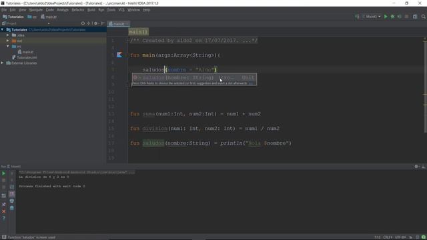
Task: Click the "Process finished with exit code 0" line
Action: point(52,186)
